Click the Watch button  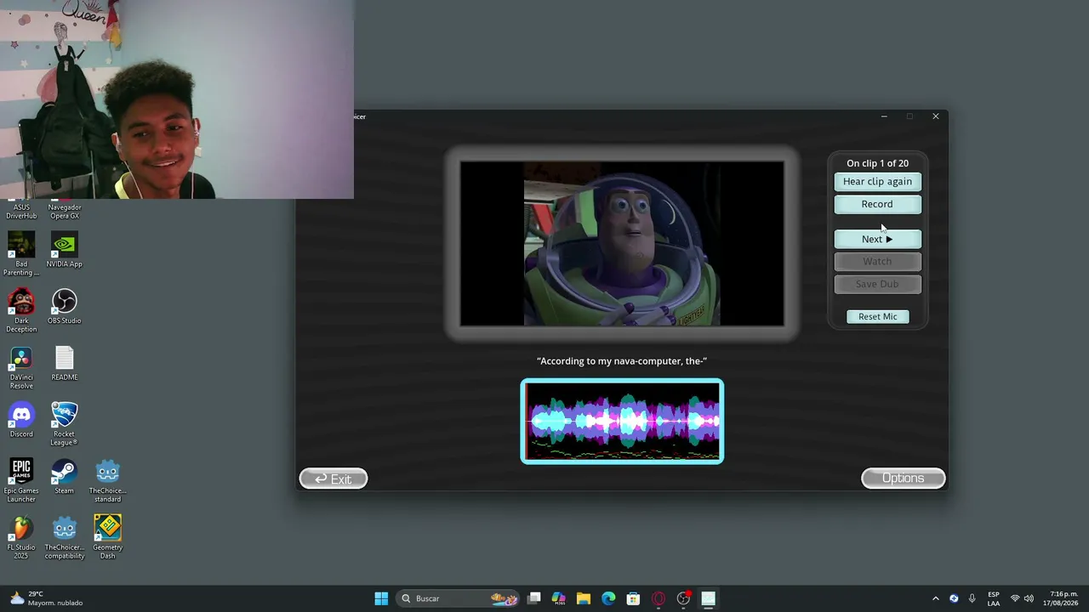(877, 261)
